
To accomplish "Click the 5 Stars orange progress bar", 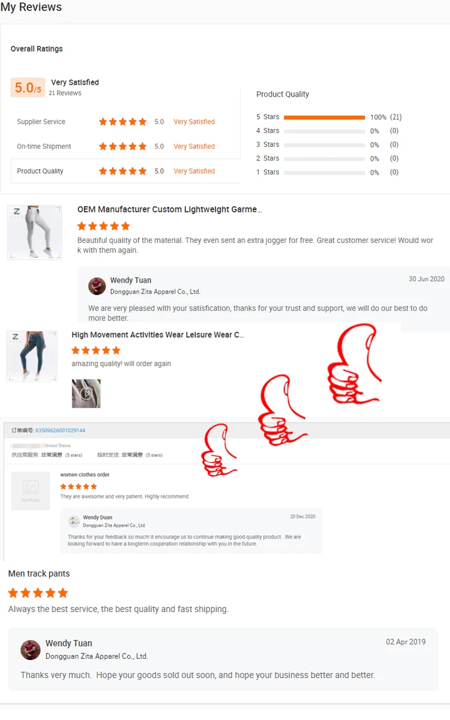I will pyautogui.click(x=325, y=118).
